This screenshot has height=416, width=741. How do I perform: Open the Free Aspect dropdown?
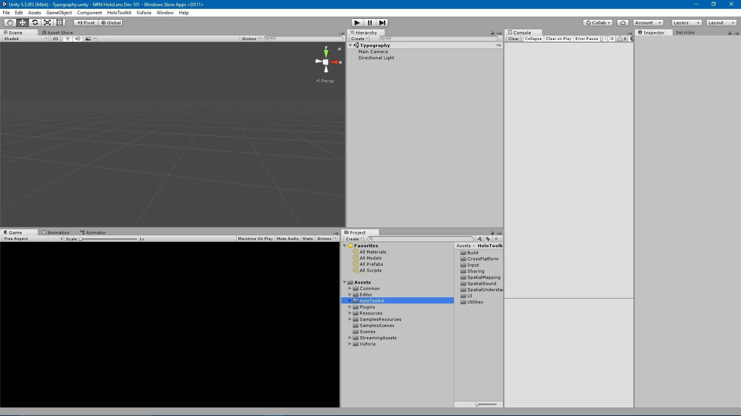(x=33, y=239)
